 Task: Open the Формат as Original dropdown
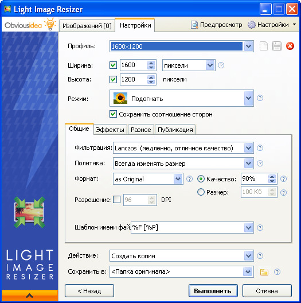(x=178, y=179)
